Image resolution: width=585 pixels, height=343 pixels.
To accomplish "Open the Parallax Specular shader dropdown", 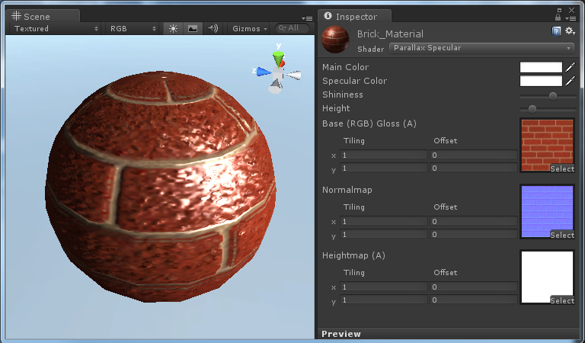I will [481, 48].
